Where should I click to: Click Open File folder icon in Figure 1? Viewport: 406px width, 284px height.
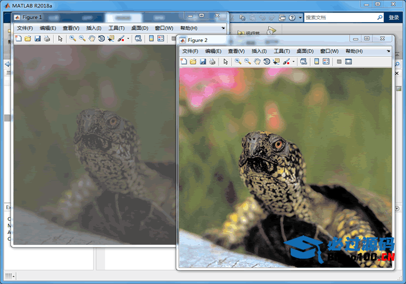pyautogui.click(x=27, y=39)
